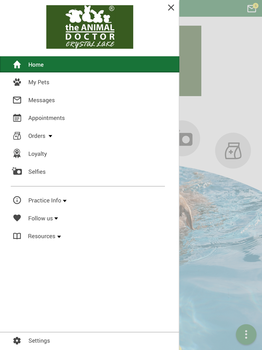
Task: Open the My Pets menu text
Action: coord(39,82)
